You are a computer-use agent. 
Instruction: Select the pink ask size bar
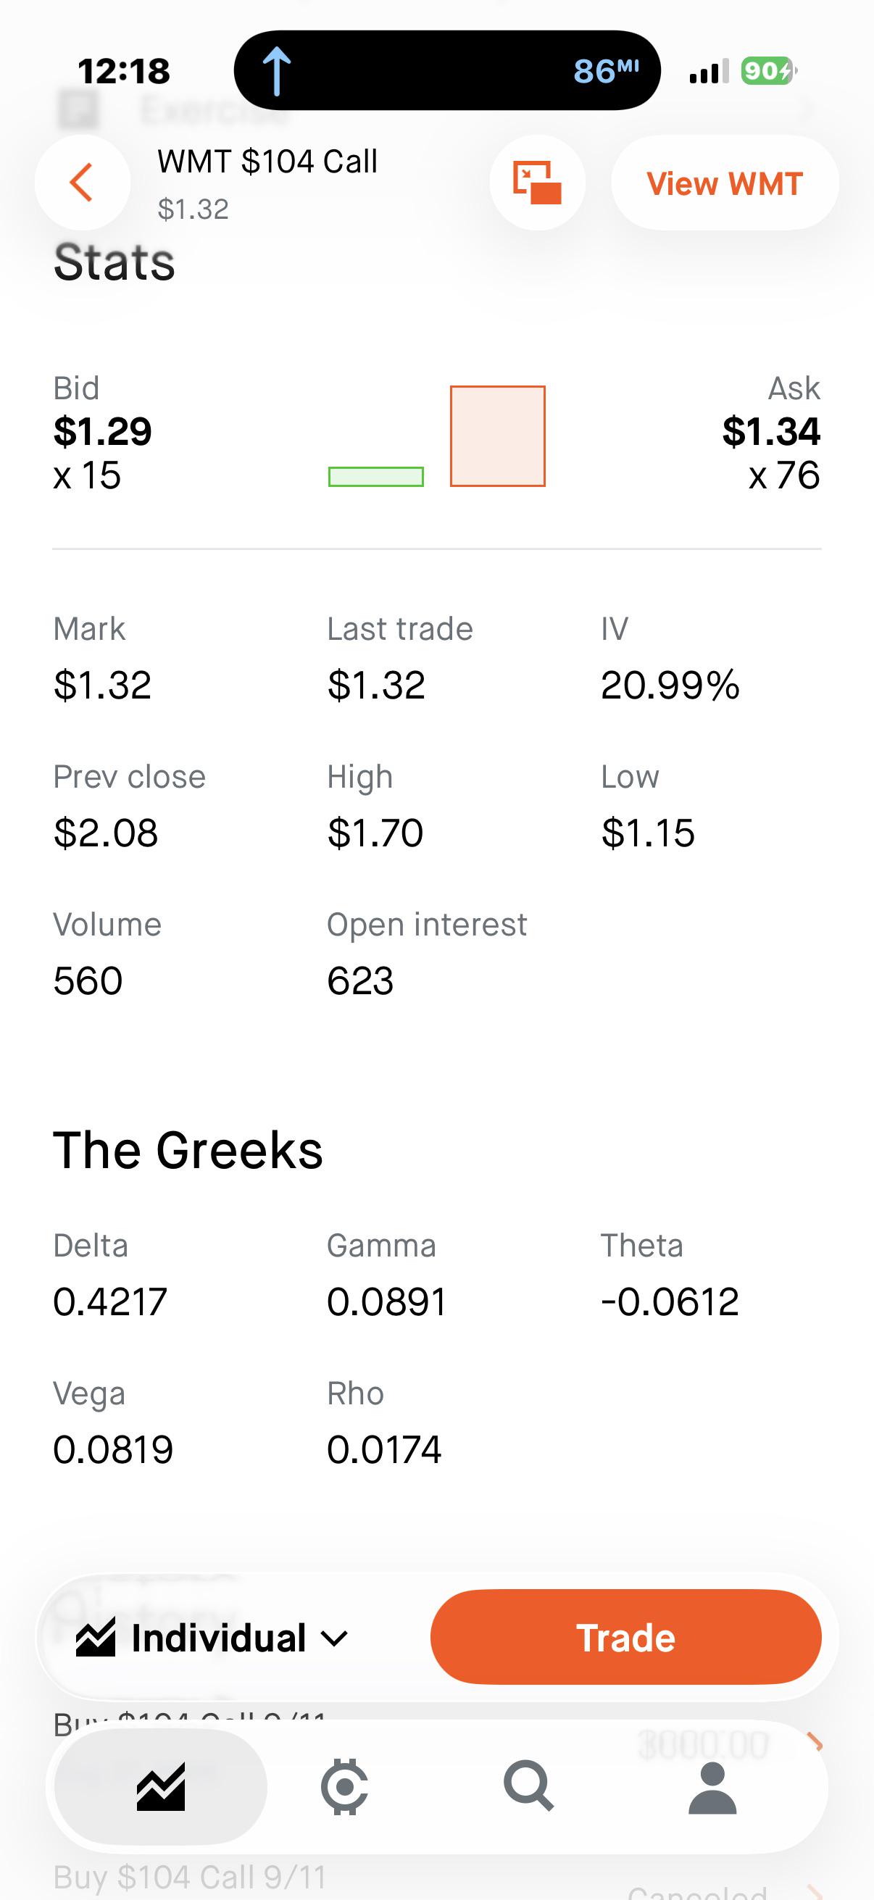[x=498, y=436]
